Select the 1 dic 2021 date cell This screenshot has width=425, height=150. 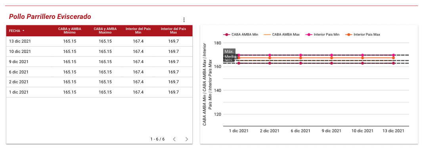coord(19,92)
